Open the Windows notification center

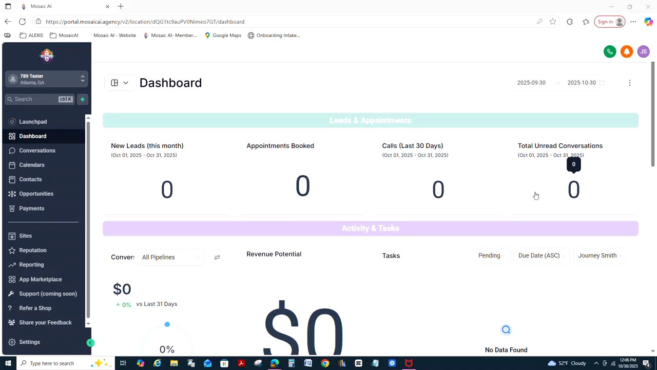click(x=647, y=363)
